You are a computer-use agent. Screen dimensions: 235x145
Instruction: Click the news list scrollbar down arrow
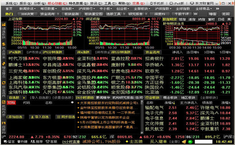click(x=142, y=132)
